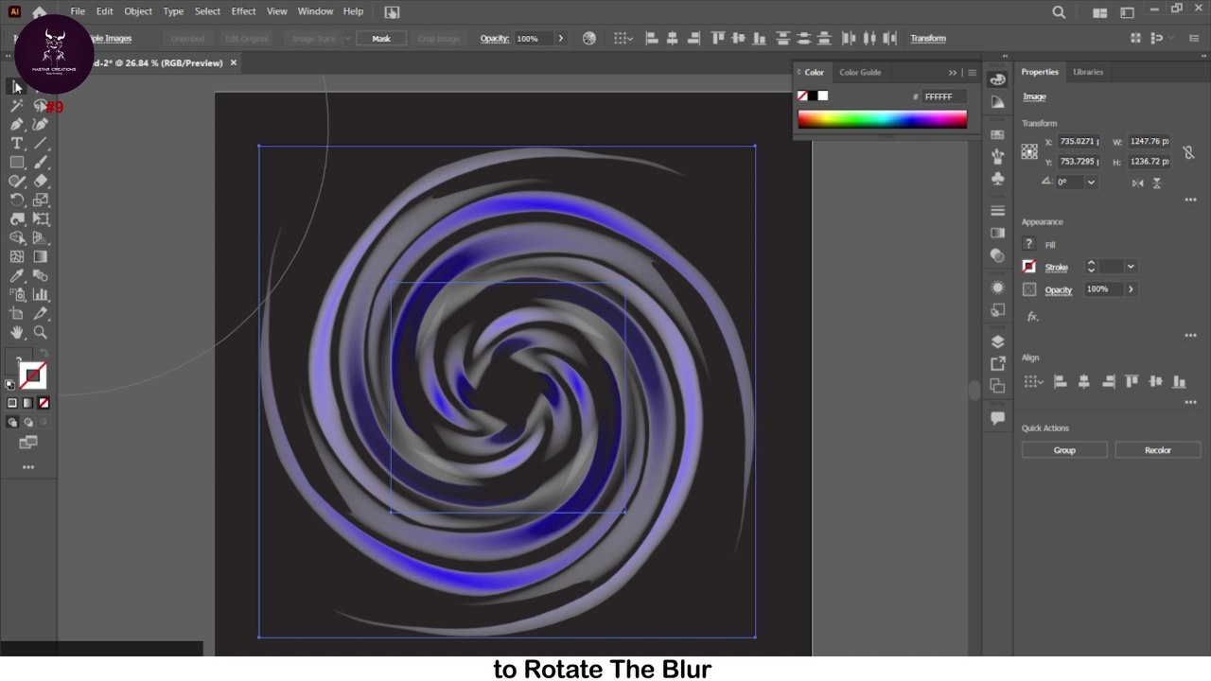Open the File menu
The image size is (1211, 681).
[x=78, y=11]
